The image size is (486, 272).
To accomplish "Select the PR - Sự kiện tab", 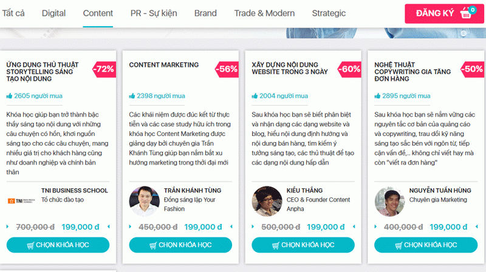I will pos(154,13).
